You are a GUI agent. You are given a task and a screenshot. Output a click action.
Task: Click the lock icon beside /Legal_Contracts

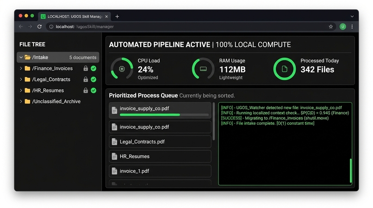(x=86, y=80)
